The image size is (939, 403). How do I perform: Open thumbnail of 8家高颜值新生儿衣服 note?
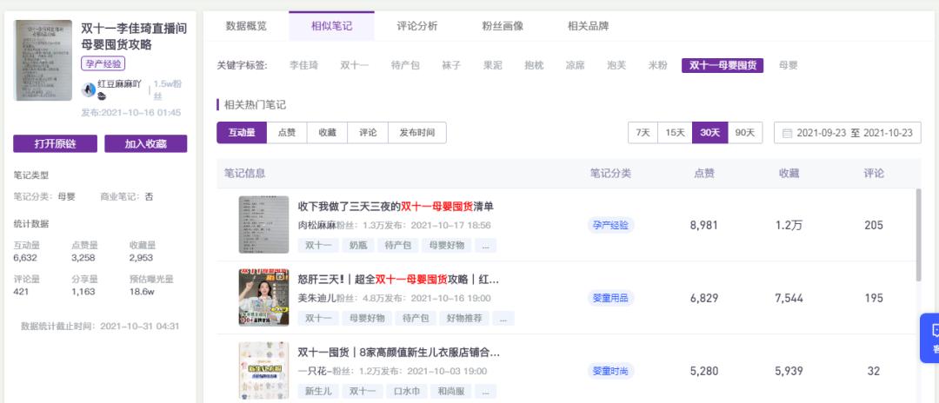[263, 371]
